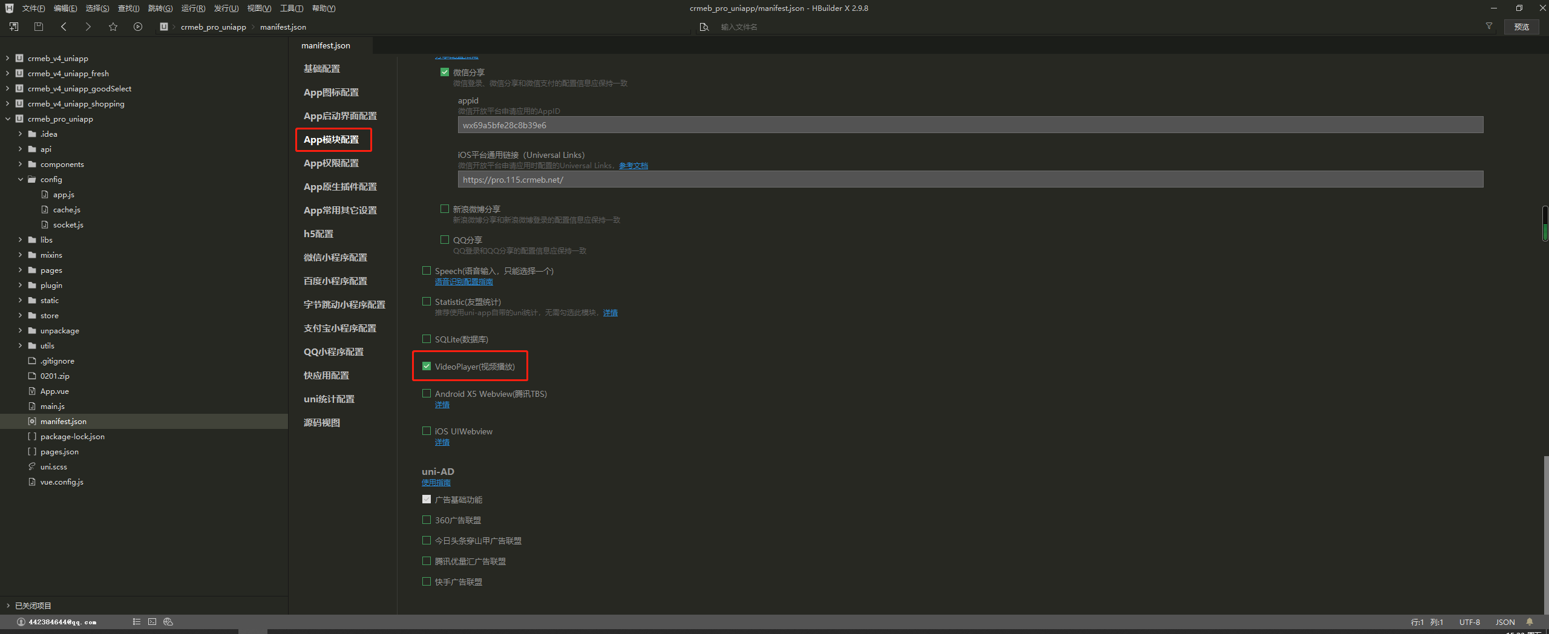This screenshot has height=634, width=1549.
Task: Enable the QQ分享 checkbox
Action: (445, 240)
